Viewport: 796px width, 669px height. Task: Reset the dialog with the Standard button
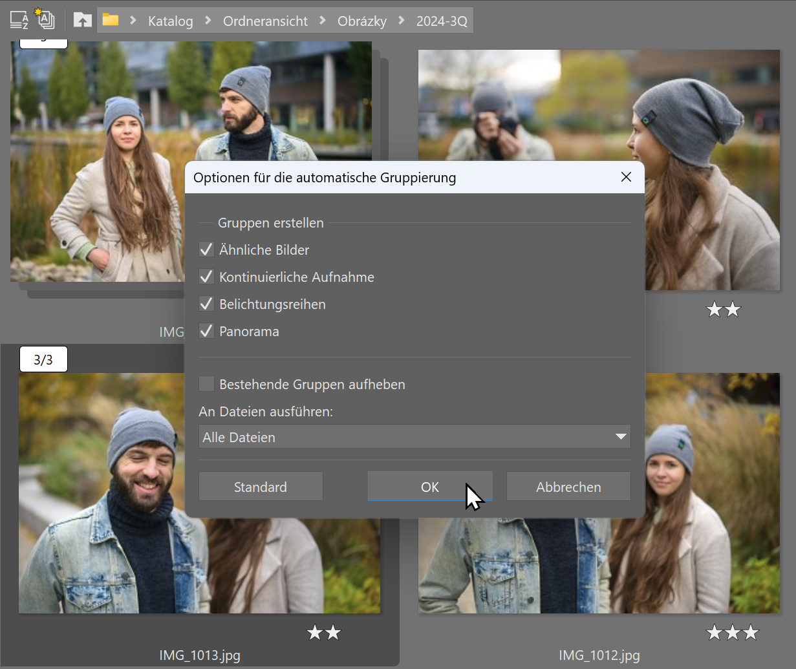261,486
